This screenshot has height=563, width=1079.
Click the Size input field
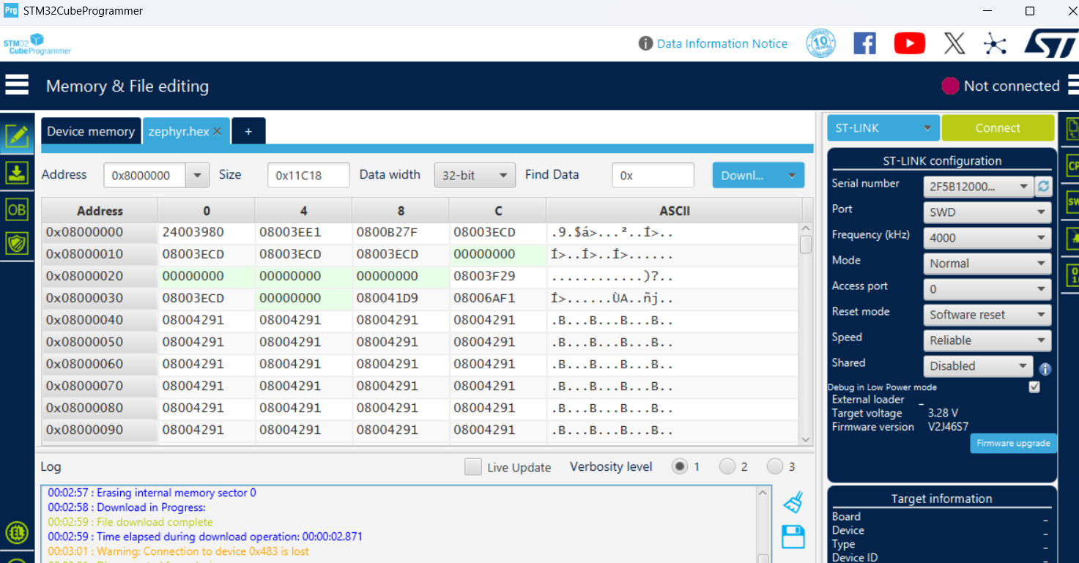click(308, 176)
